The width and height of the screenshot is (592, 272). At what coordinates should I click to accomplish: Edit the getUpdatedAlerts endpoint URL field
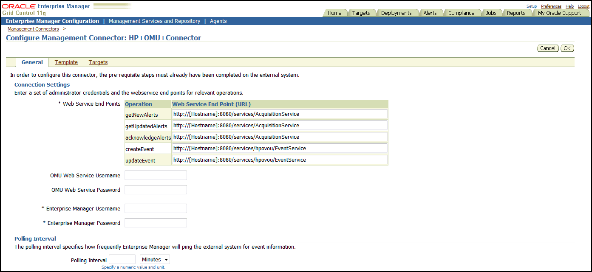pyautogui.click(x=280, y=126)
